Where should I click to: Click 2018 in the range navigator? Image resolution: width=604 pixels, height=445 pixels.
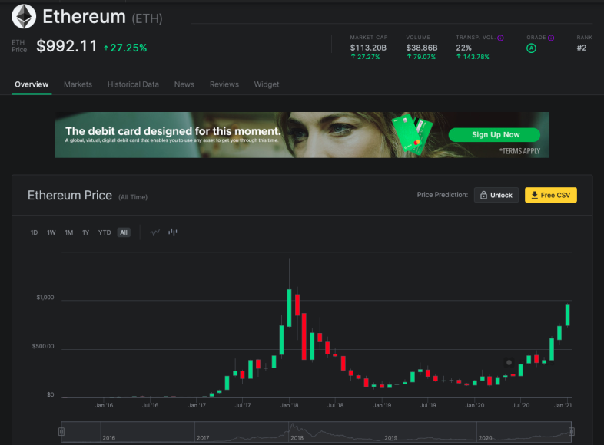[297, 437]
